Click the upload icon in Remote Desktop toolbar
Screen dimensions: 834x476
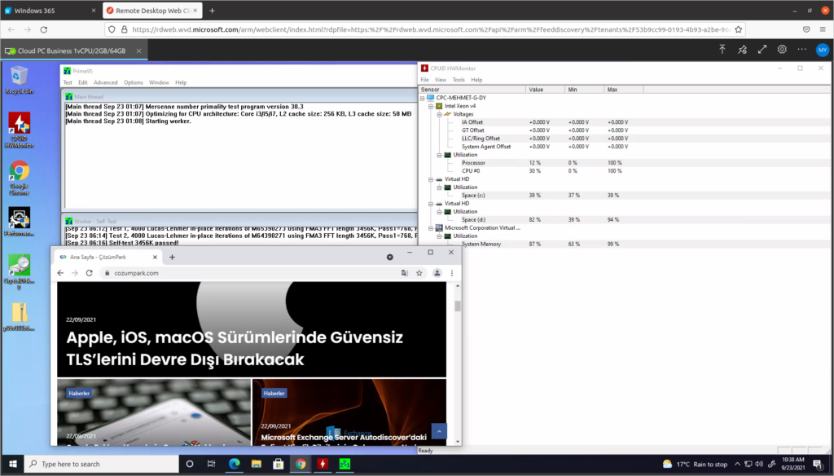722,50
